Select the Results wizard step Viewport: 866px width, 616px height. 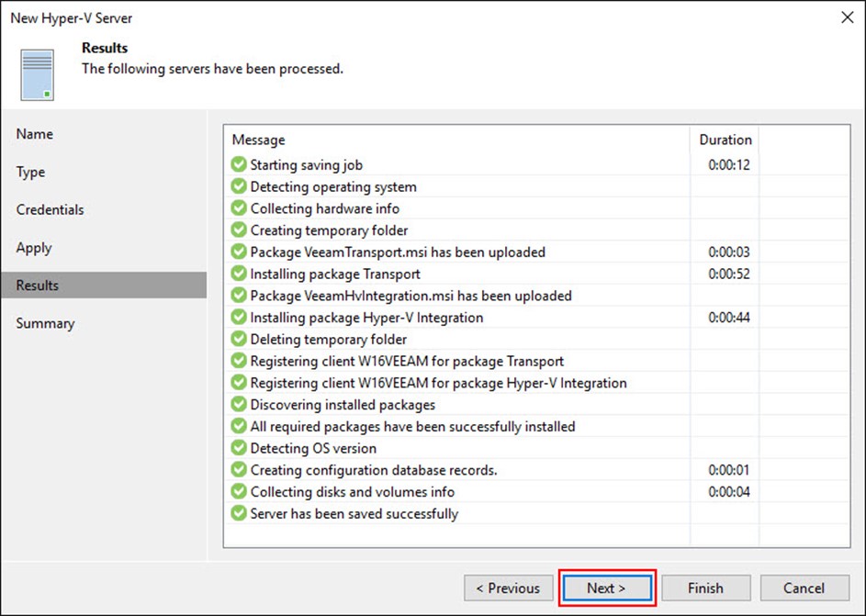tap(104, 286)
